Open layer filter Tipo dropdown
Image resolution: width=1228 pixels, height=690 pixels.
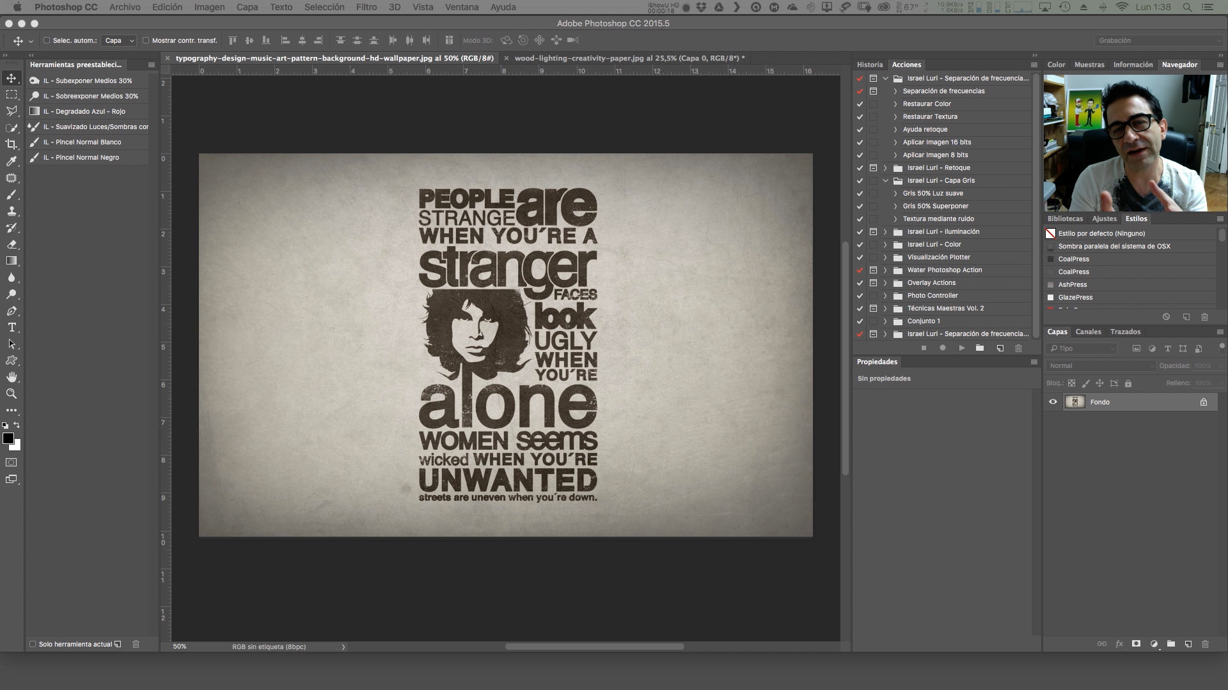tap(1082, 348)
